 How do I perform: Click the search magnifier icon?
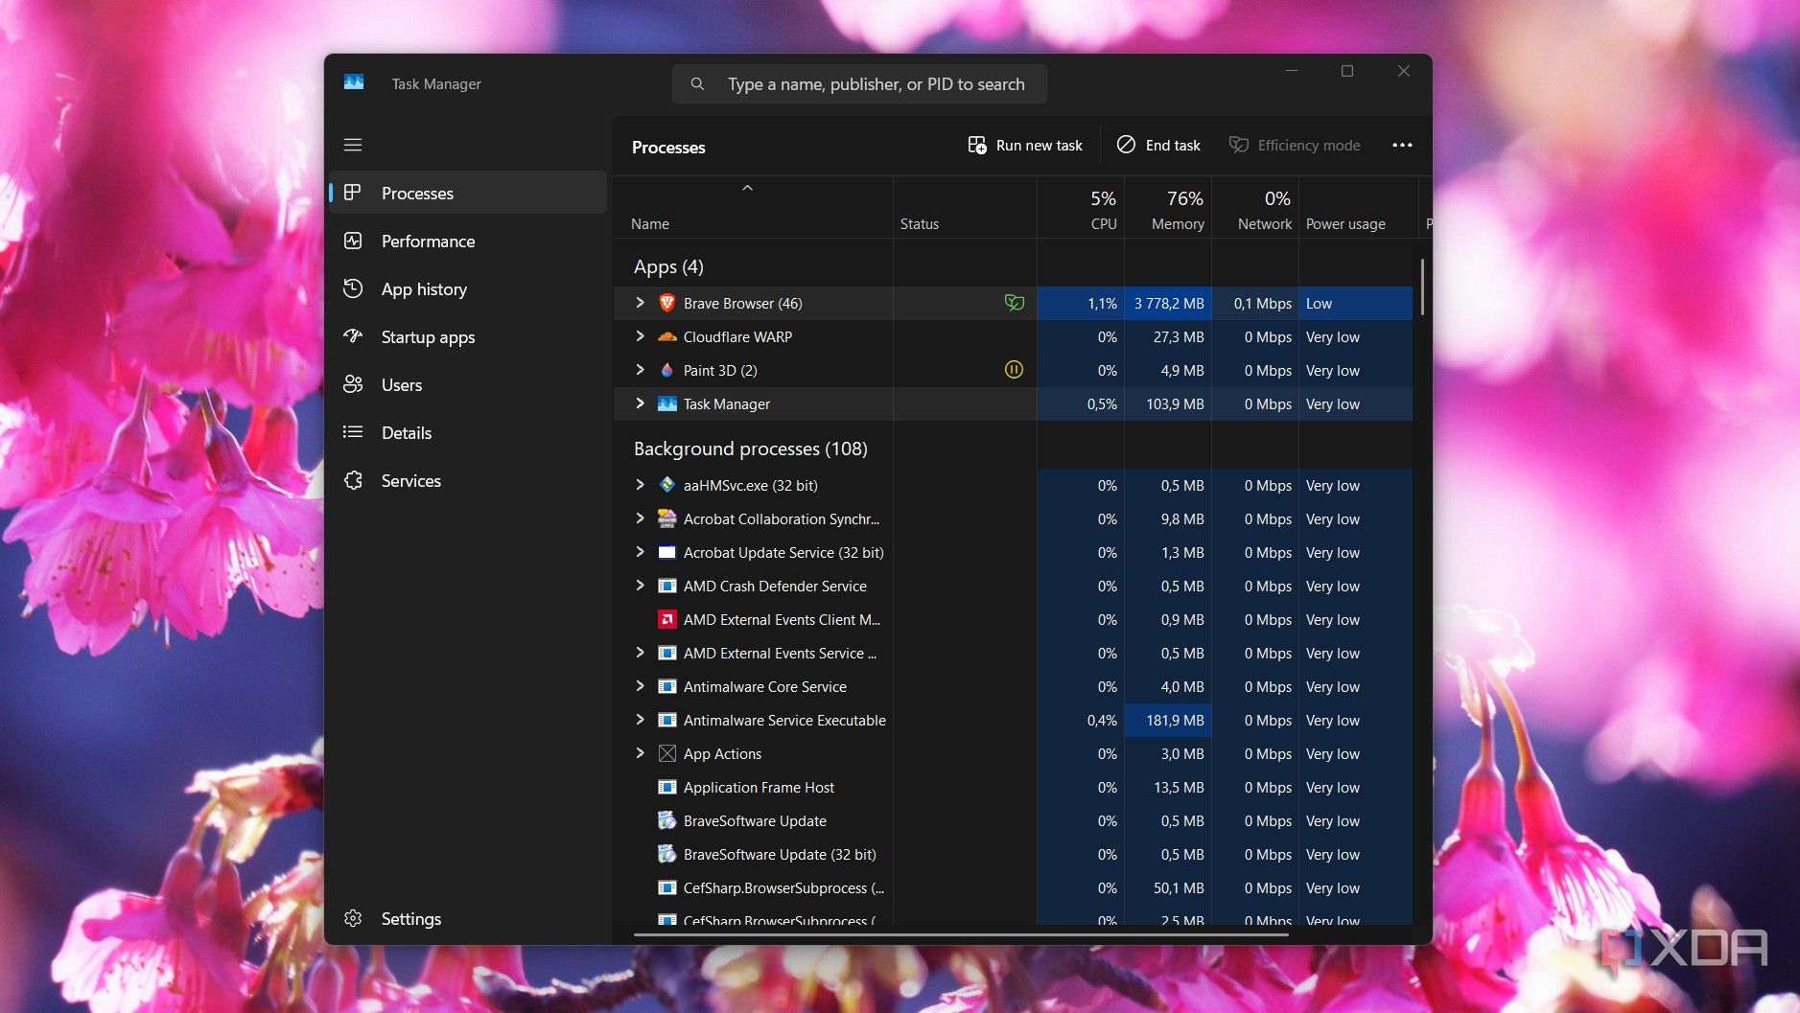tap(697, 84)
